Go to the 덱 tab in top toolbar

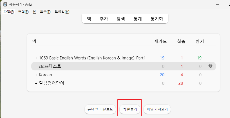(x=89, y=19)
